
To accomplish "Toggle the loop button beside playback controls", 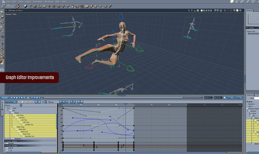I will click(x=28, y=98).
